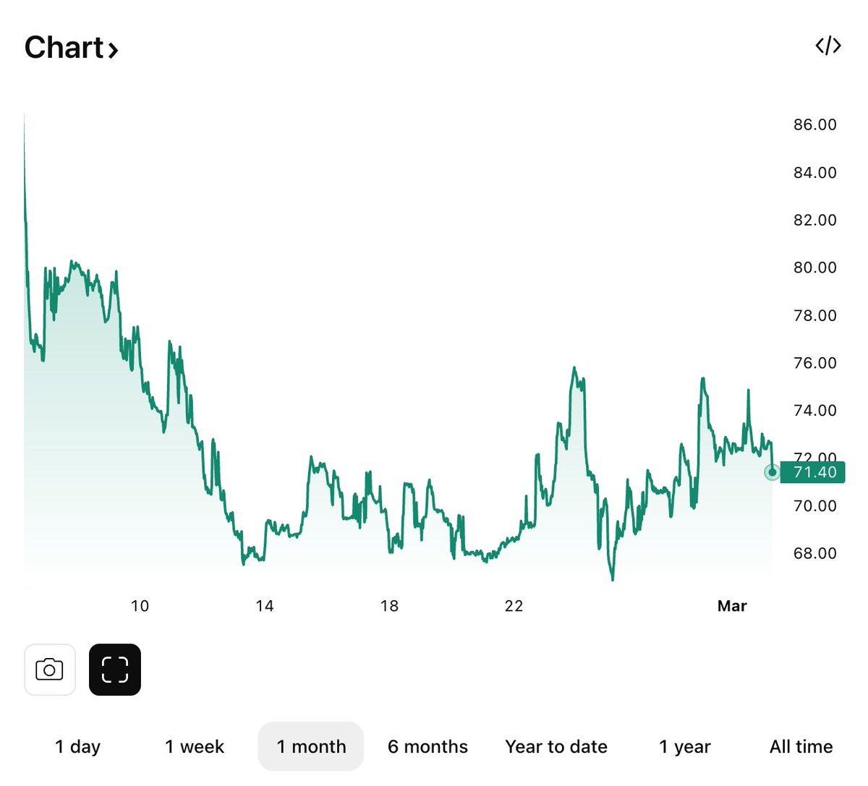Viewport: 868px width, 786px height.
Task: Expand the Chart header chevron
Action: [113, 50]
